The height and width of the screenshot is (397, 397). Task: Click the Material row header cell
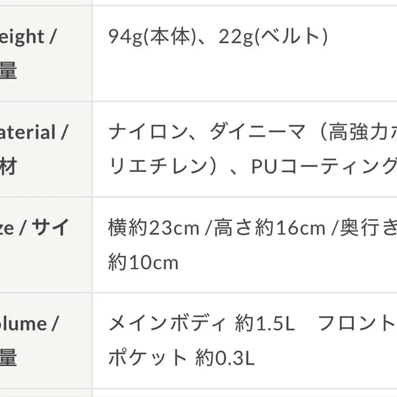click(x=46, y=149)
